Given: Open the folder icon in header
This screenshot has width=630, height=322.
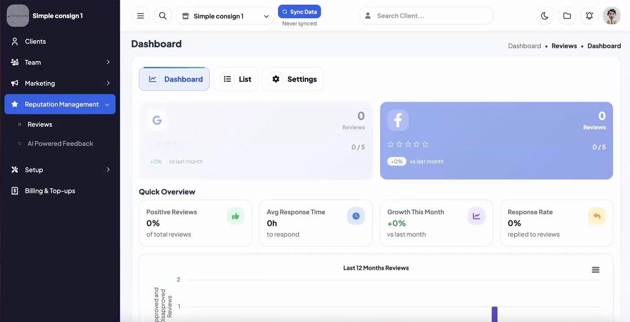Looking at the screenshot, I should click(567, 16).
